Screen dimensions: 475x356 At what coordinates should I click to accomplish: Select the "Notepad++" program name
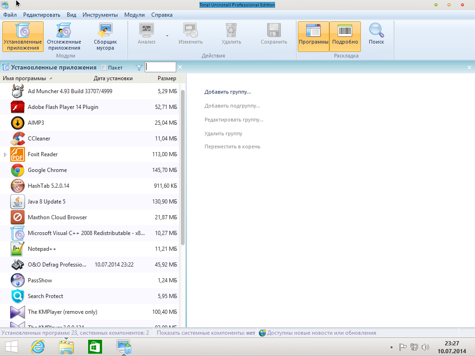point(42,249)
